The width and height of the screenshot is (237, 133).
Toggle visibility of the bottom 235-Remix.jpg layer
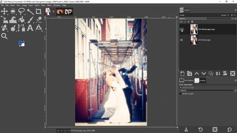[181, 40]
